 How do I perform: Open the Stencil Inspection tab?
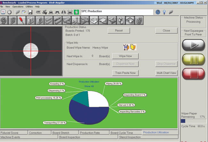(x=130, y=137)
